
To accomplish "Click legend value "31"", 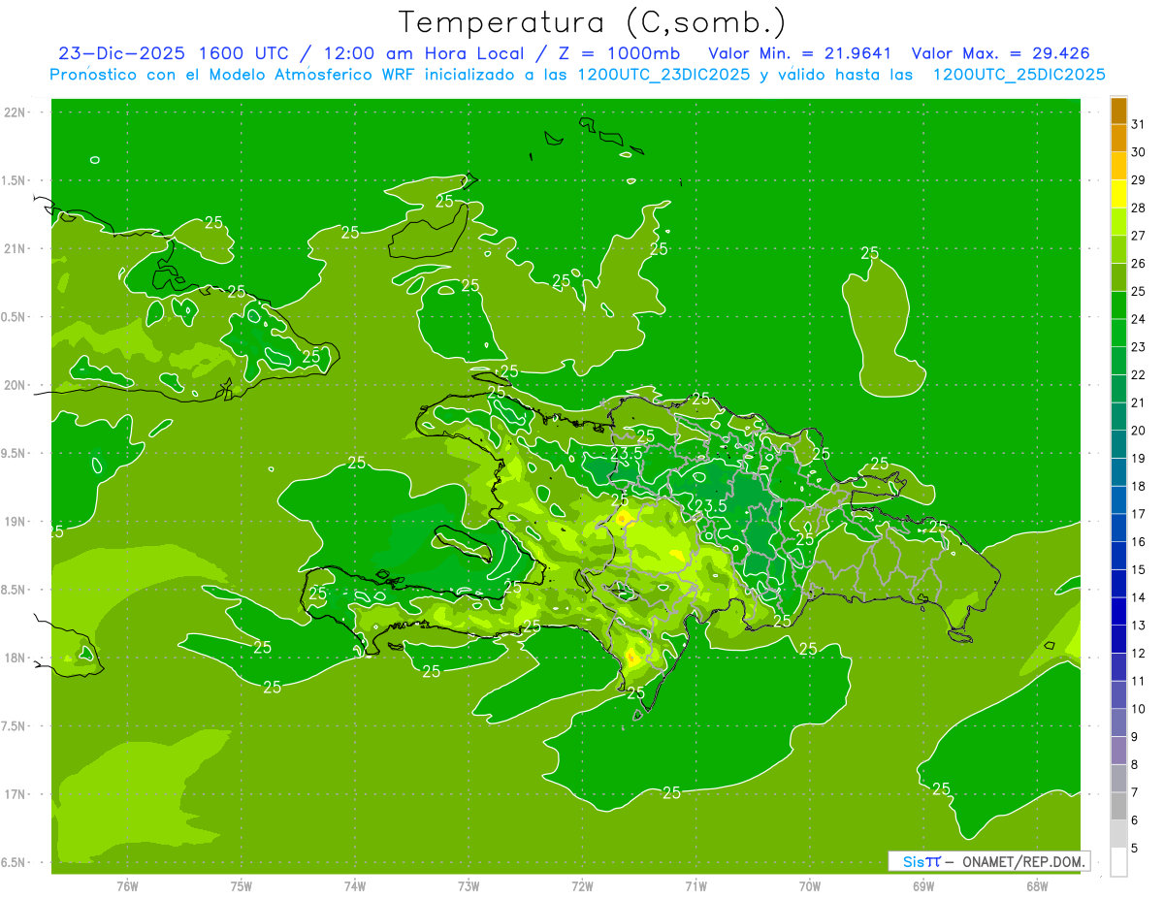I will click(1139, 124).
